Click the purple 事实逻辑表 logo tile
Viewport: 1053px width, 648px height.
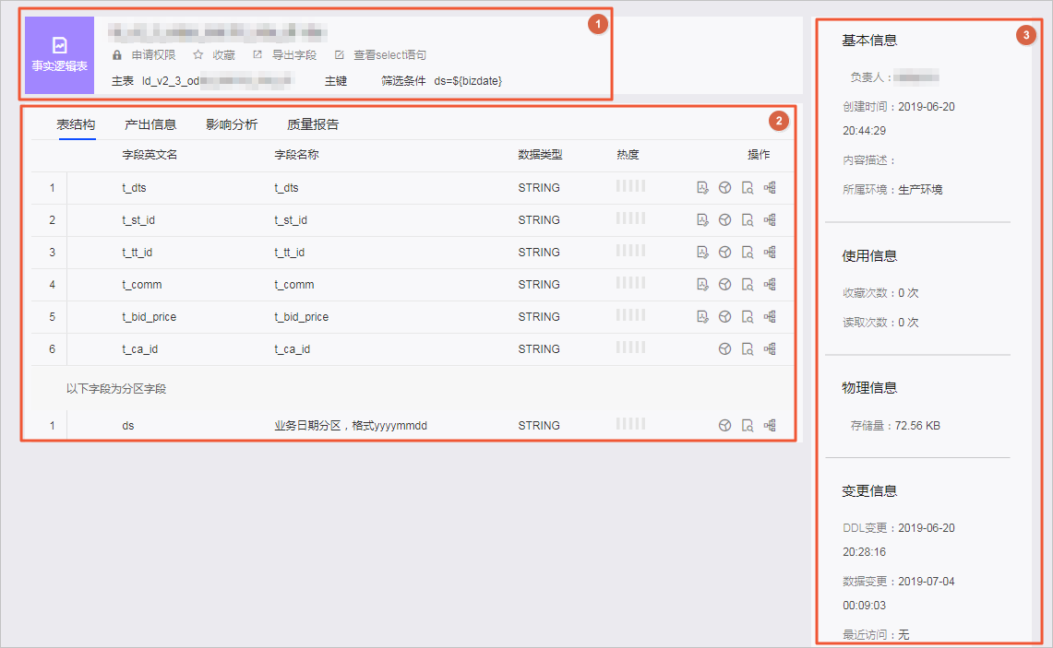[60, 55]
